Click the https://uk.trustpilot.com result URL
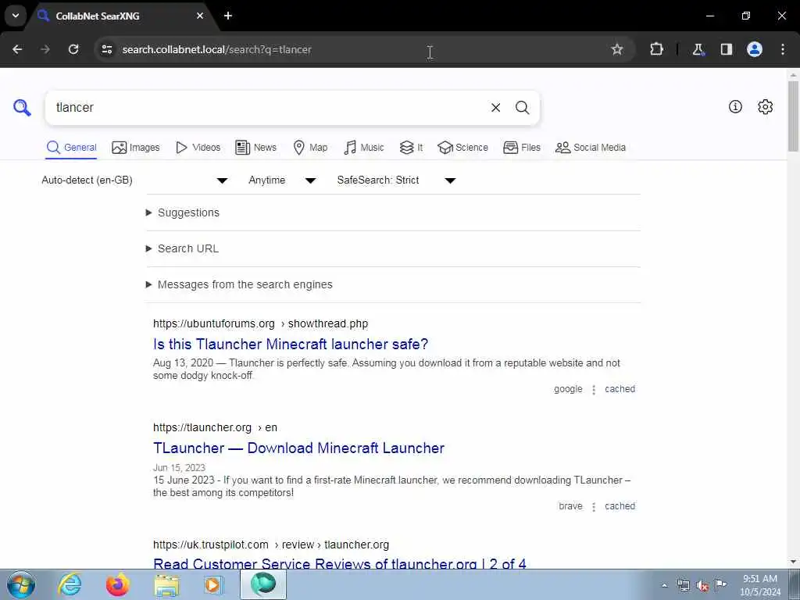The width and height of the screenshot is (800, 600). [271, 545]
